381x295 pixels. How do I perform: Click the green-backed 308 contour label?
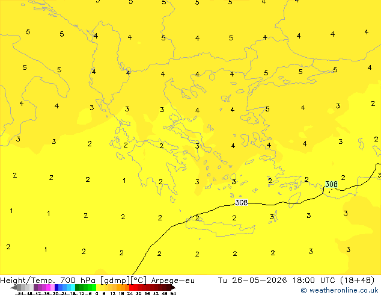coord(332,184)
